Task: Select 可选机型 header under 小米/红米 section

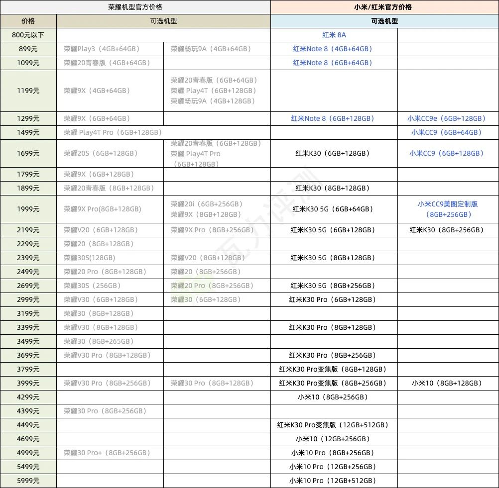Action: click(x=384, y=21)
